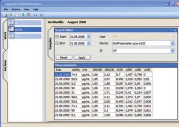Click the ID toolbar icon
The image size is (179, 127).
click(x=41, y=15)
